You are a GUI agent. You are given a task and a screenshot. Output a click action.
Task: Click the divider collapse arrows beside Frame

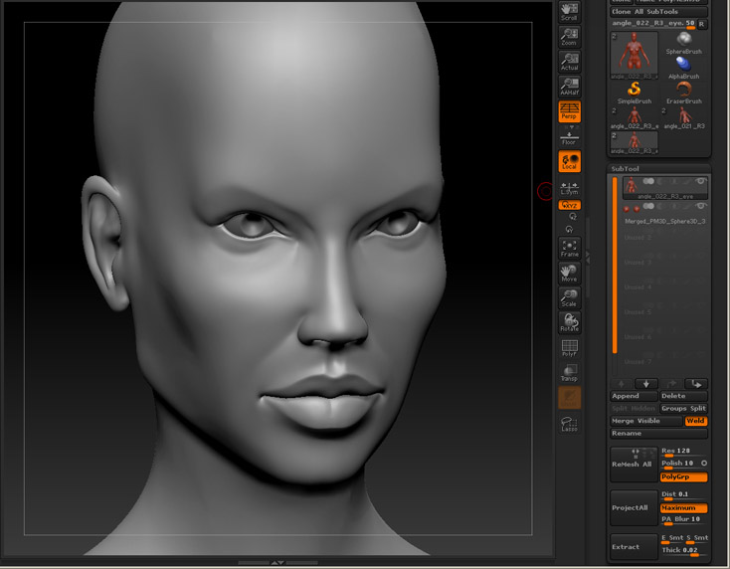(588, 258)
